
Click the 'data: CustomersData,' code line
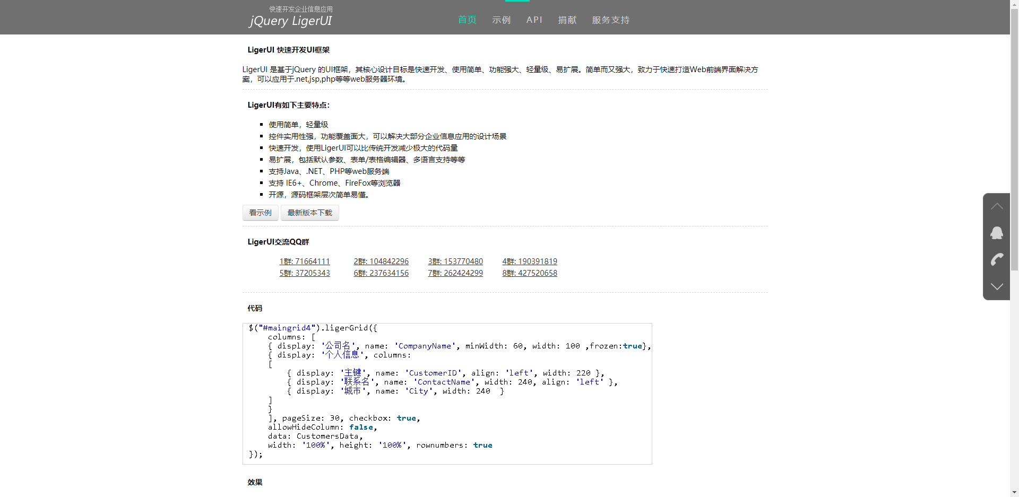coord(315,436)
